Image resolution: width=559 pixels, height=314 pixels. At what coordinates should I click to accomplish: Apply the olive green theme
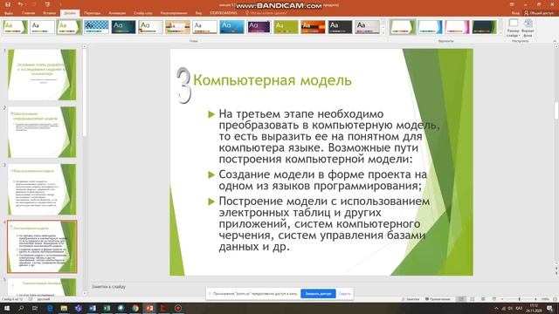coord(286,27)
